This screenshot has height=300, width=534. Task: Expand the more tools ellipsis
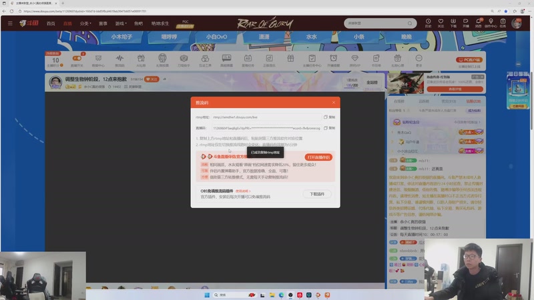coord(419,60)
